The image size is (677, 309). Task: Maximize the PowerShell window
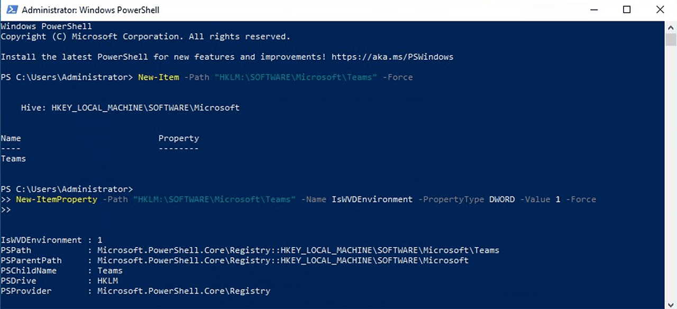[627, 10]
